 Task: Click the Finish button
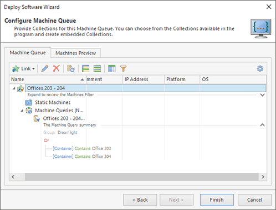pyautogui.click(x=217, y=200)
